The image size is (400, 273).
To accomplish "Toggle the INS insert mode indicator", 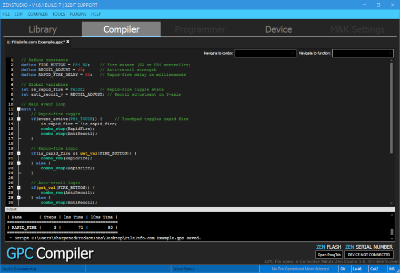I will click(391, 269).
